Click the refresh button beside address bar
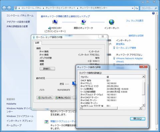 tap(137, 8)
